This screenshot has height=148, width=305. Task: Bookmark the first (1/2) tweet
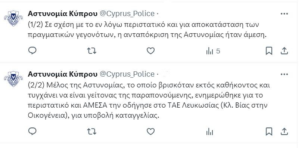(x=269, y=51)
